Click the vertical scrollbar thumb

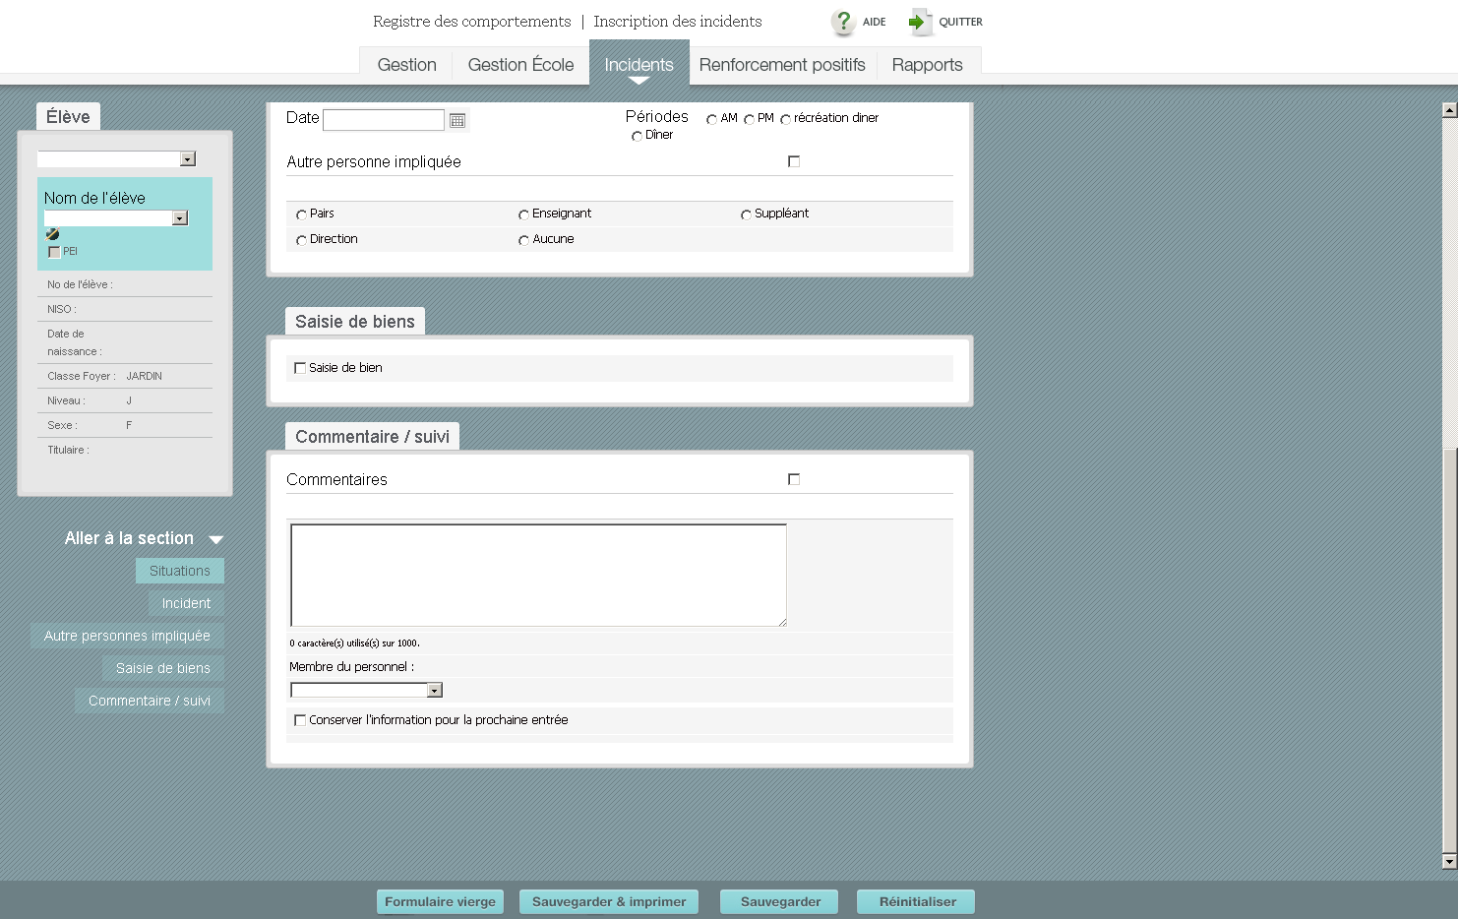tap(1449, 649)
